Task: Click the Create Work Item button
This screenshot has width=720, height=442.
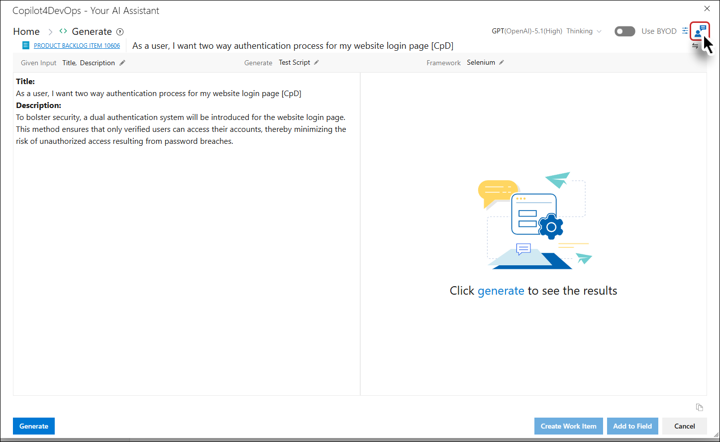Action: (568, 426)
